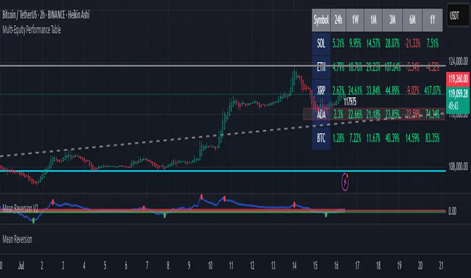Select the BTC row symbol cell

[321, 138]
